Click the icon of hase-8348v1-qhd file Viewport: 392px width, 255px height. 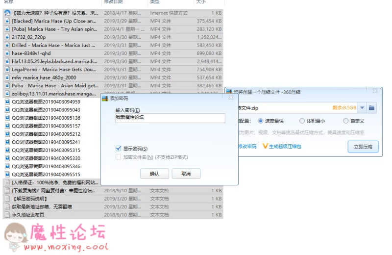(7, 53)
